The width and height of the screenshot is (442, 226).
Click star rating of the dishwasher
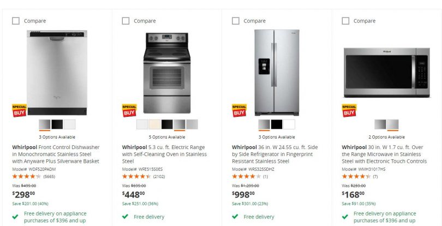pyautogui.click(x=26, y=176)
